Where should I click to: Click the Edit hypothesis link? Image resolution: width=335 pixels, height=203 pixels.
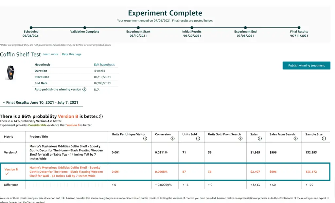104,65
